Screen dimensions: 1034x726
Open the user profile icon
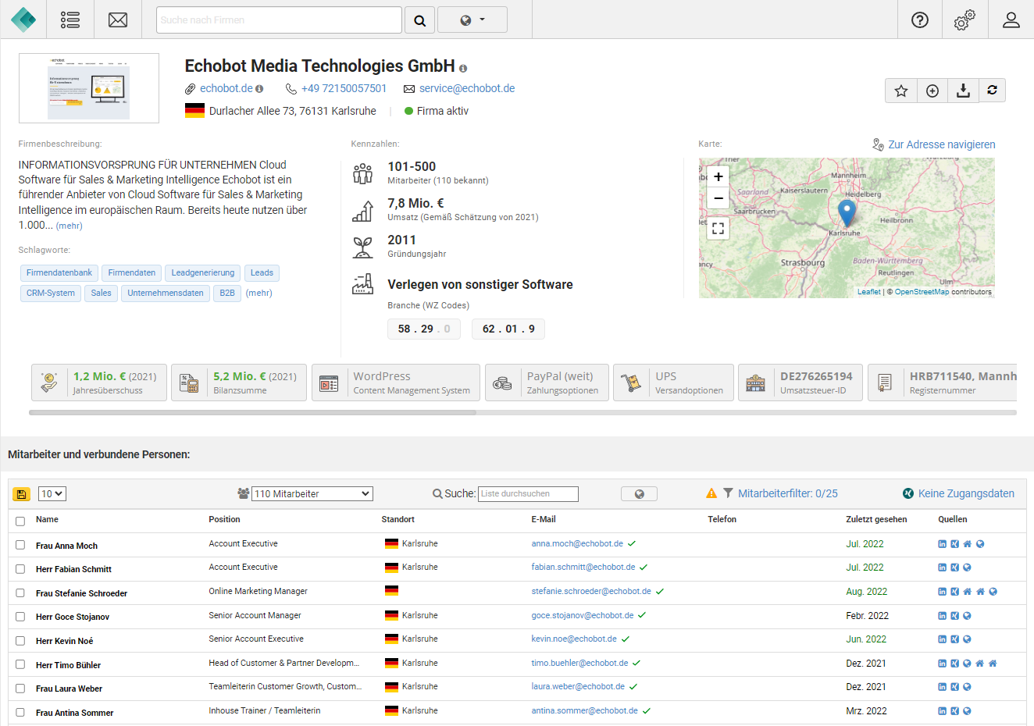[1011, 20]
